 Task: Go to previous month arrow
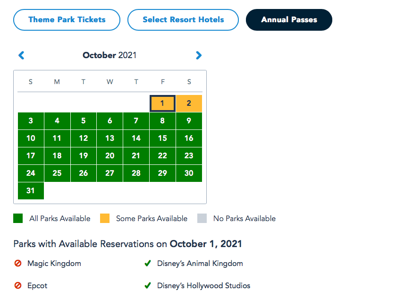21,55
